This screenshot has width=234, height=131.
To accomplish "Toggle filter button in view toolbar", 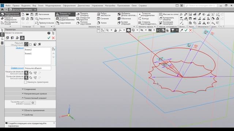I will [x=173, y=30].
